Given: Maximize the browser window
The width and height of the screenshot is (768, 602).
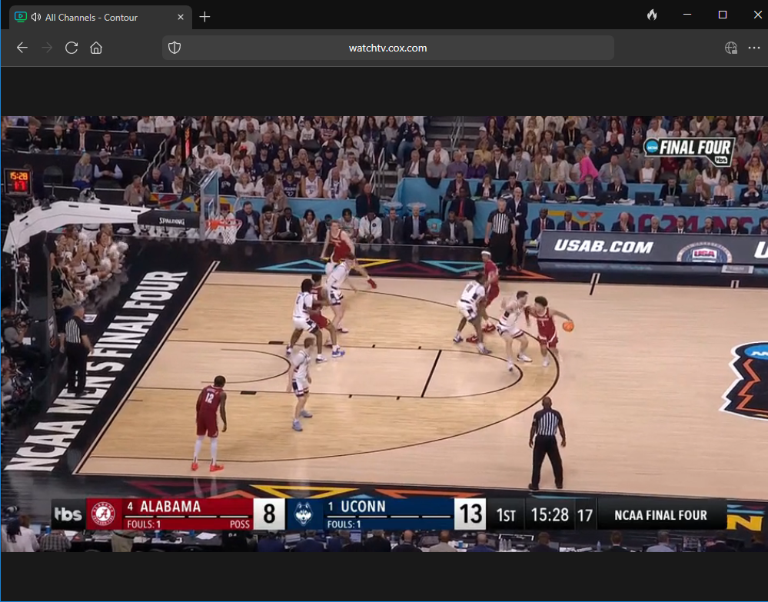Looking at the screenshot, I should [x=723, y=15].
